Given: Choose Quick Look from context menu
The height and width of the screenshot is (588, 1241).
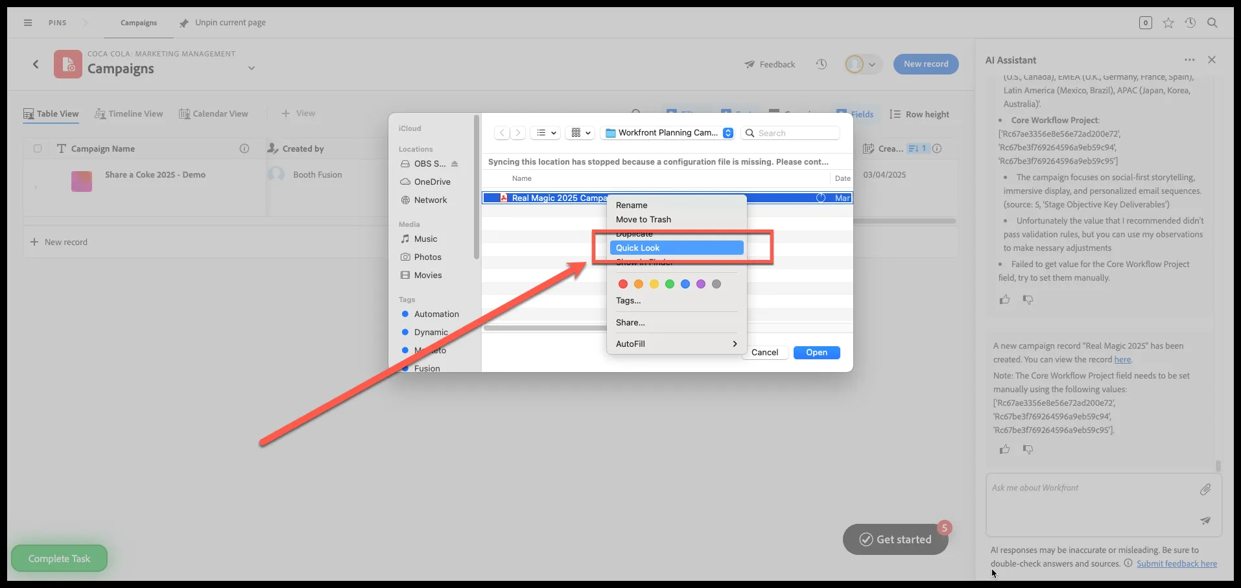Looking at the screenshot, I should click(676, 248).
